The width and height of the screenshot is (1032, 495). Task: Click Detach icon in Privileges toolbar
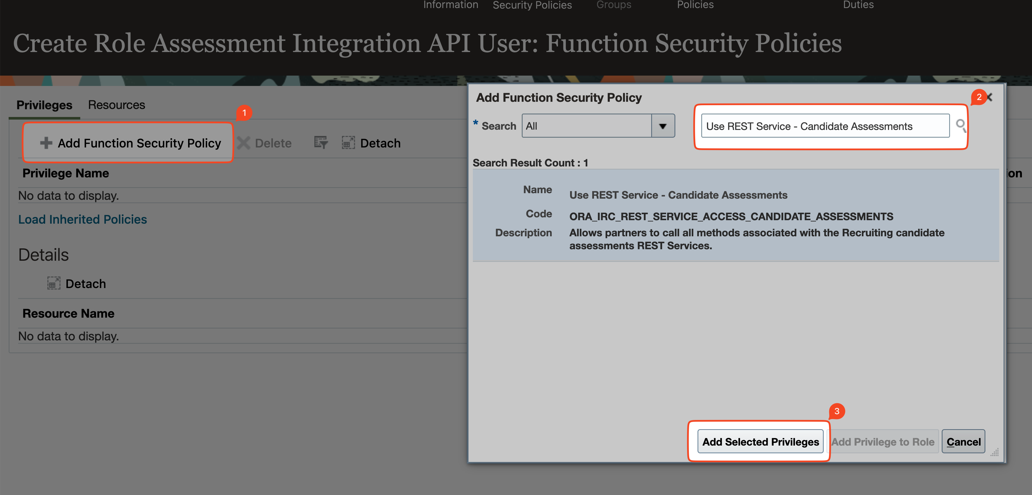[x=348, y=143]
